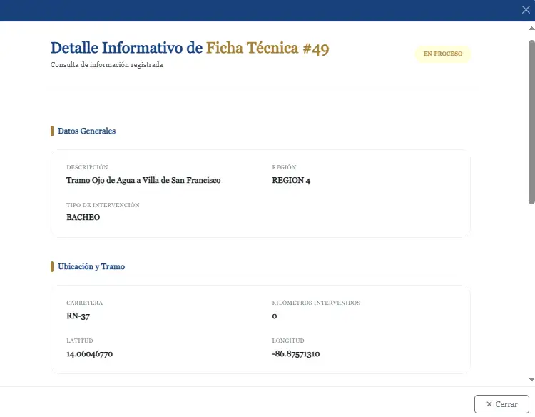535x417 pixels.
Task: Click the scrollbar down arrow
Action: (x=531, y=379)
